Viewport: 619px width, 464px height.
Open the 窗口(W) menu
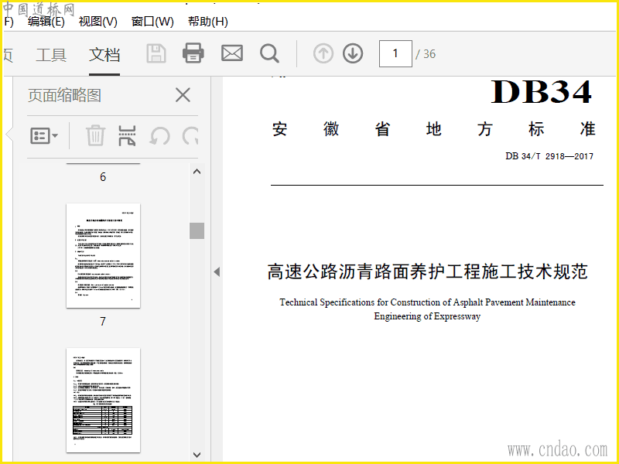pos(152,22)
